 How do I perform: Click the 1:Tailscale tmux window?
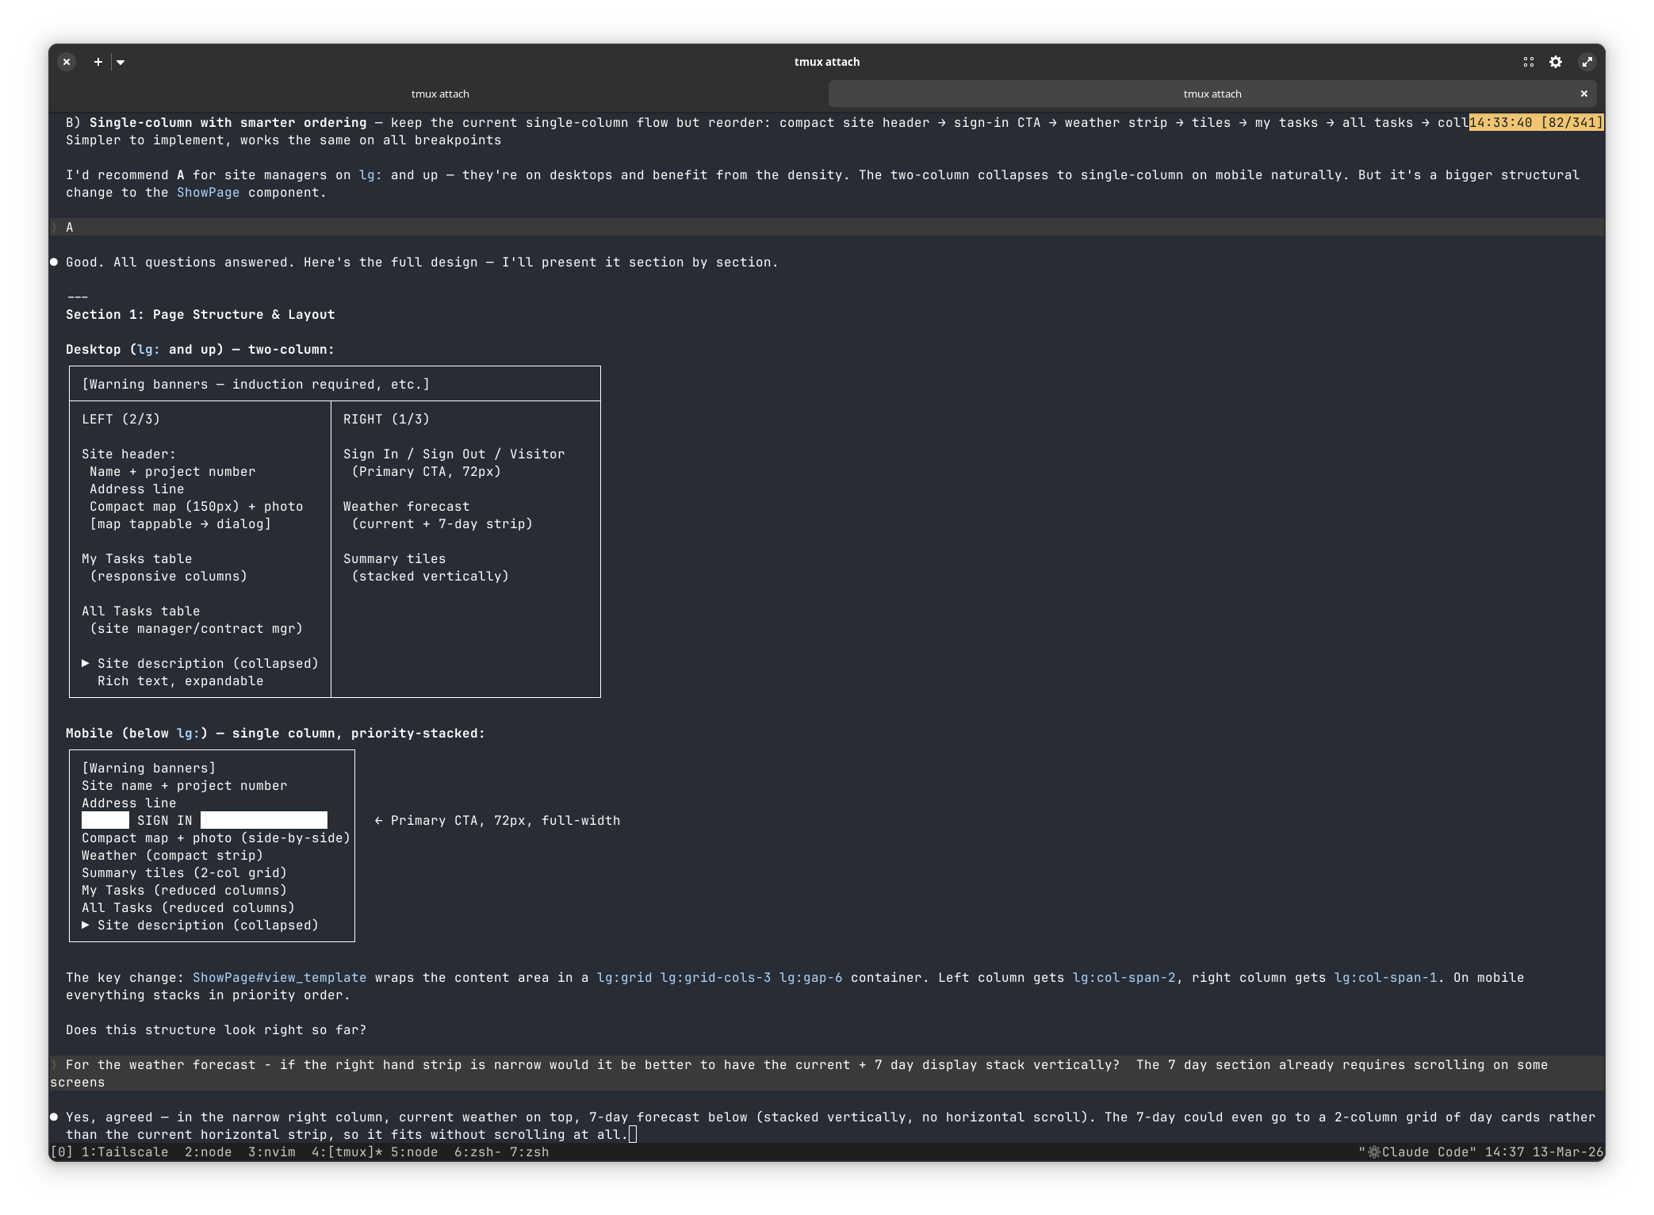click(124, 1152)
